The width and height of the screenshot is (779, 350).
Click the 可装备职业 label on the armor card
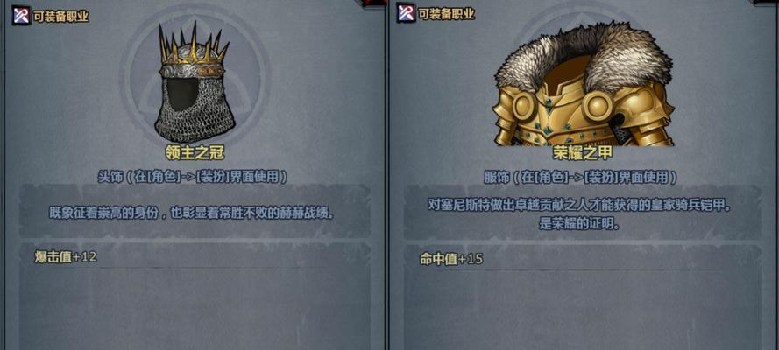tap(447, 14)
